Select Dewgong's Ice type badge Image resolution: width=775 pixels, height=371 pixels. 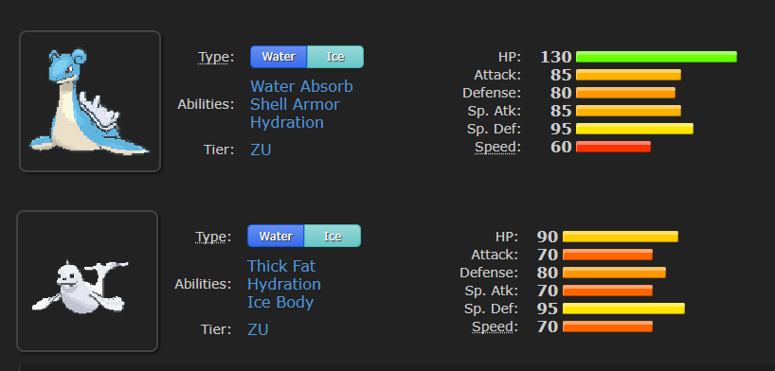coord(333,237)
